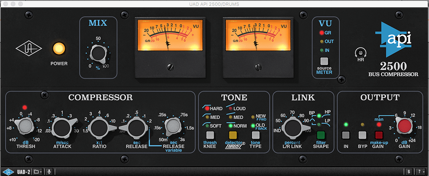The image size is (429, 176).
Task: Click the '2500' model number text
Action: coord(394,66)
